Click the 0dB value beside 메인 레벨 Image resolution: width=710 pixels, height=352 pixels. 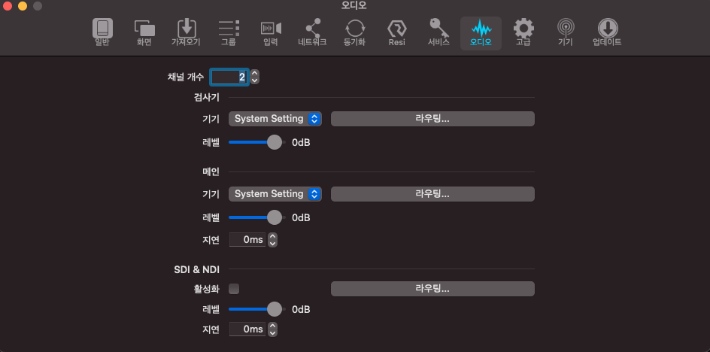[301, 218]
